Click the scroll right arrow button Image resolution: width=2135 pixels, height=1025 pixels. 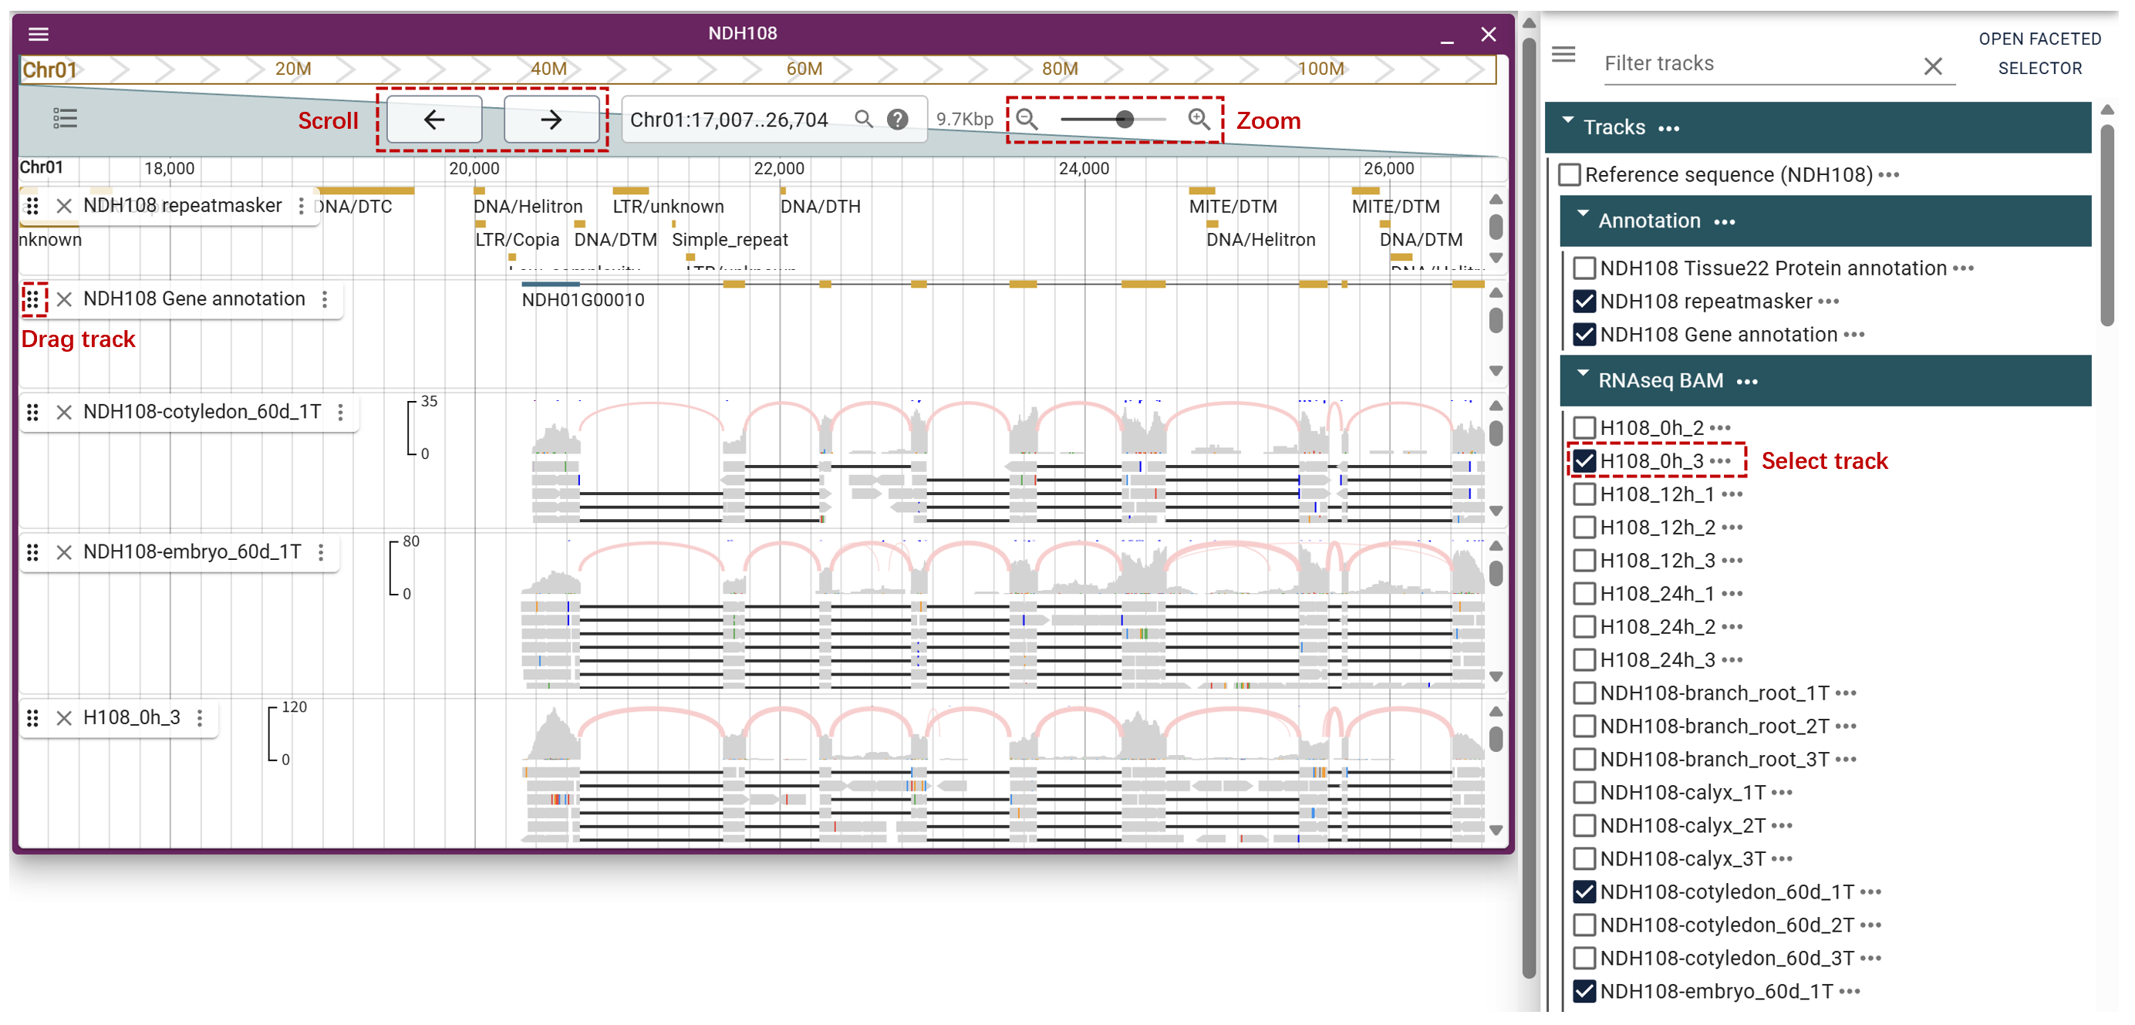point(551,120)
